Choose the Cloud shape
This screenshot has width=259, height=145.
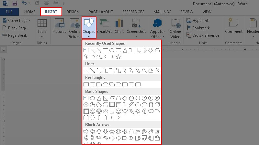(x=151, y=111)
